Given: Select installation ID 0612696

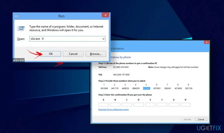Looking at the screenshot, I should (x=104, y=88).
